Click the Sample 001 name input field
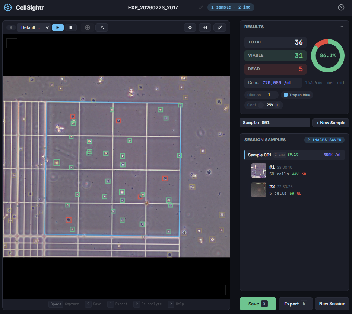The height and width of the screenshot is (314, 352). click(275, 123)
